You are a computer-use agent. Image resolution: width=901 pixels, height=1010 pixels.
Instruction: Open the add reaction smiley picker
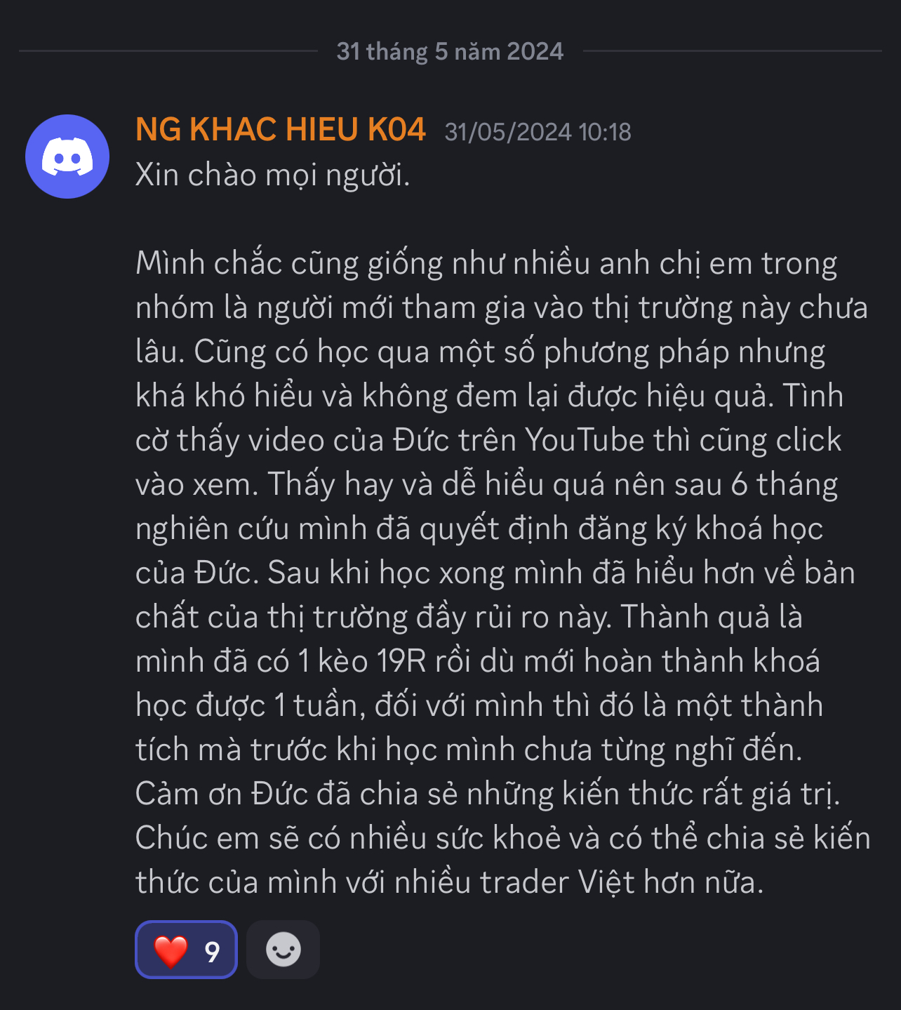click(x=283, y=950)
